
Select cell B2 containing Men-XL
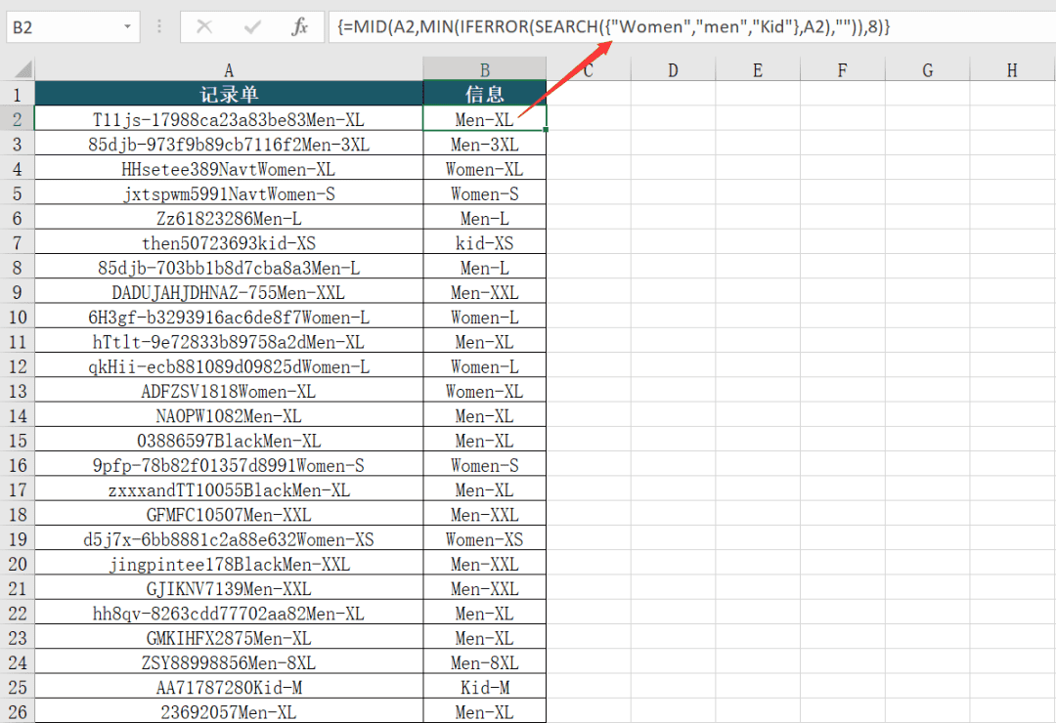coord(484,119)
